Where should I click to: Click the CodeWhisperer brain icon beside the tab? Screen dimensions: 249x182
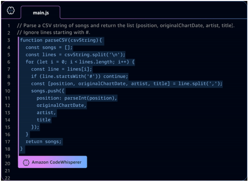[x=11, y=11]
